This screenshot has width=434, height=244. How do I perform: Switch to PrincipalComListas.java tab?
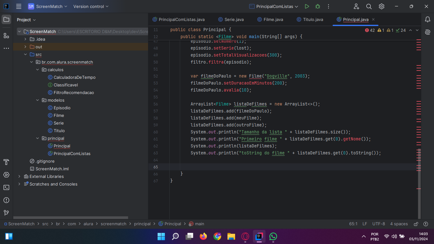pos(179,20)
